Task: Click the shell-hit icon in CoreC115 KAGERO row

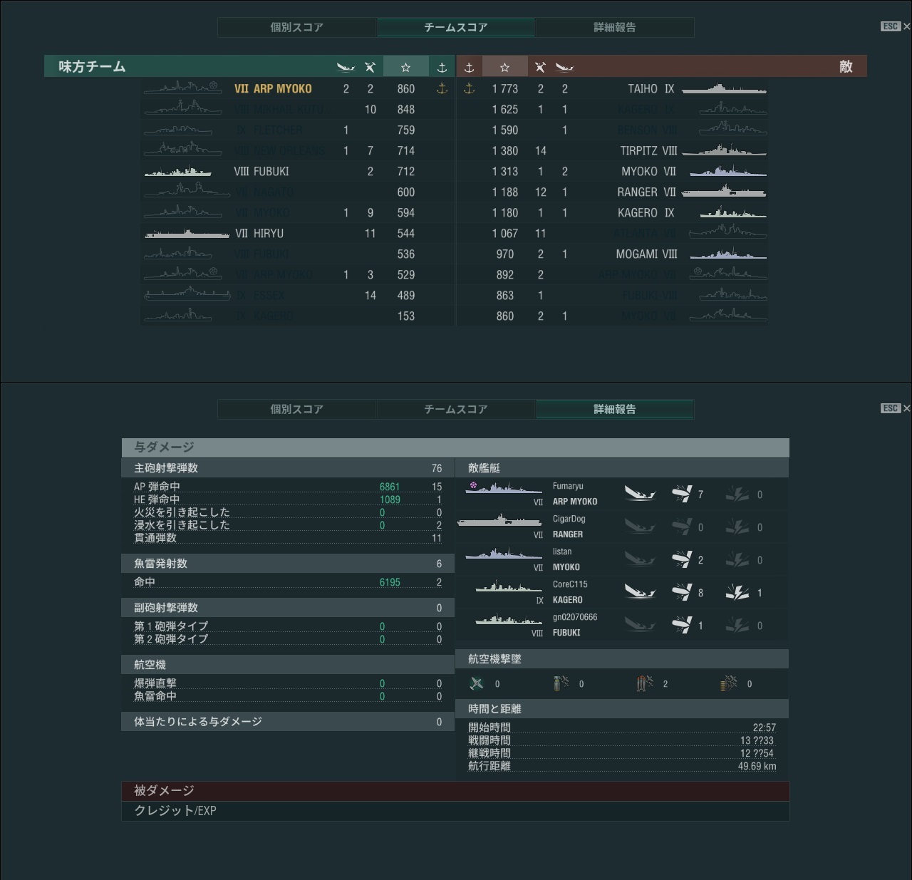Action: click(x=682, y=592)
